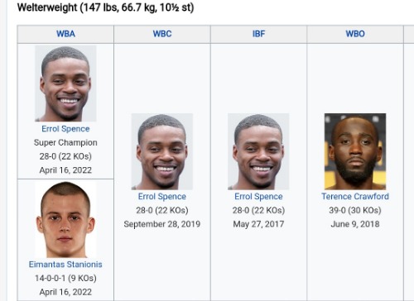Follow the WBO header link
The width and height of the screenshot is (414, 301).
355,34
